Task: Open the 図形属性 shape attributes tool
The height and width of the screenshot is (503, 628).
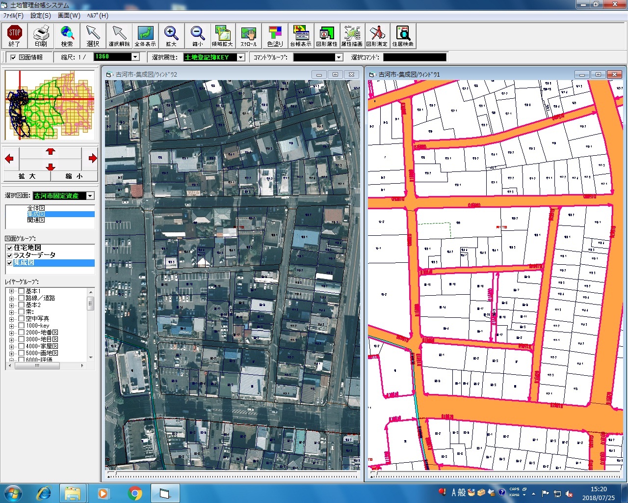Action: click(x=327, y=36)
